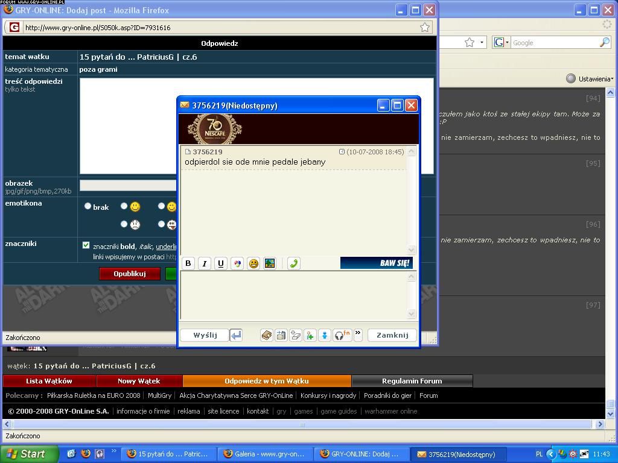The image size is (618, 463).
Task: Uncheck the znaczniki formatting checkbox
Action: 86,245
